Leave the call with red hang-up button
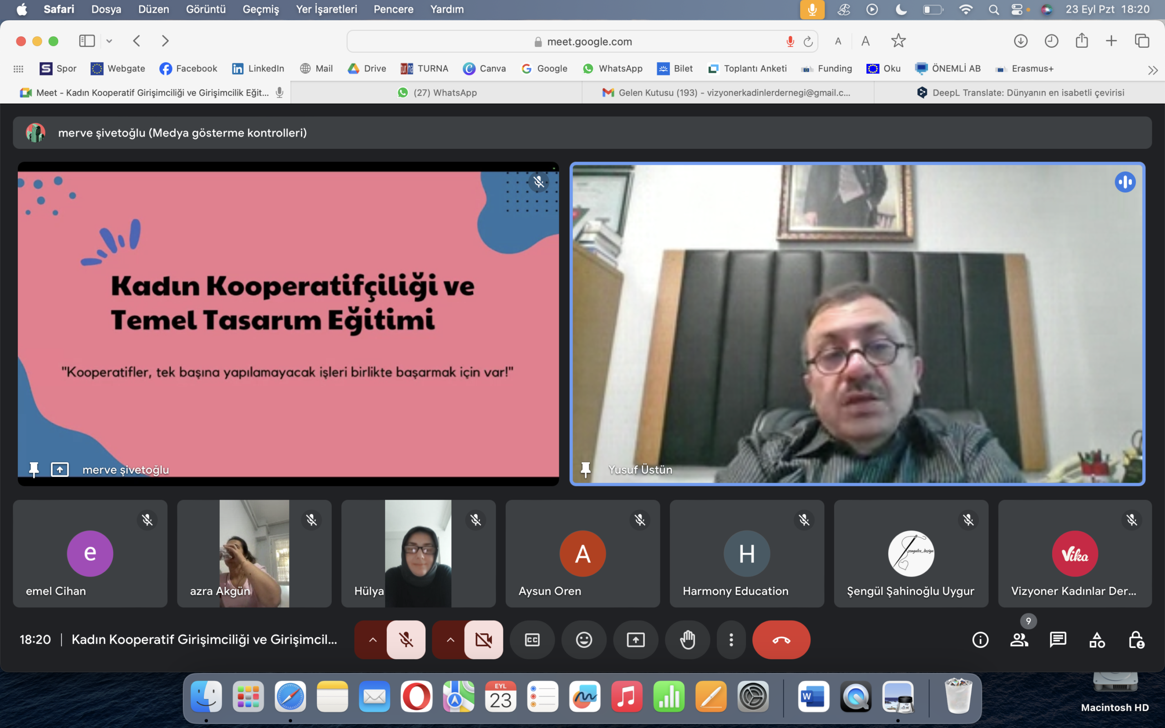The height and width of the screenshot is (728, 1165). tap(781, 640)
